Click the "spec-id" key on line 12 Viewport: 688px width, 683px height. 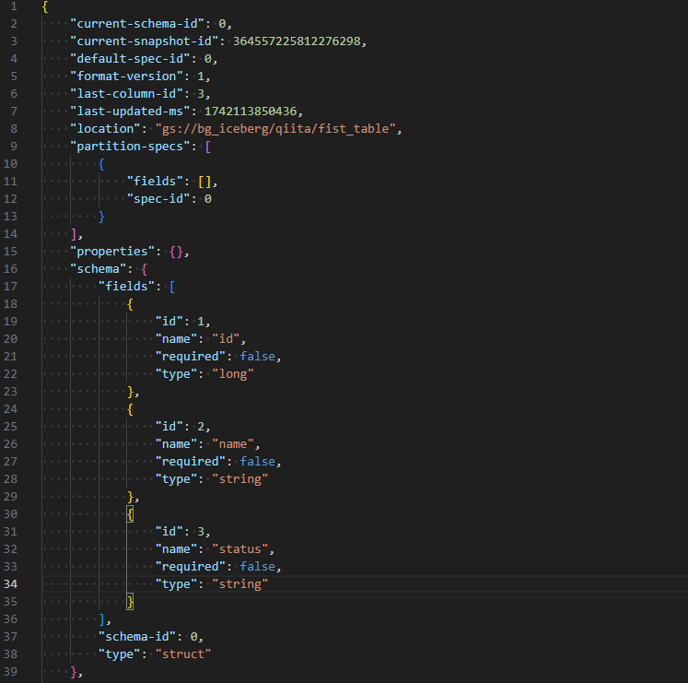(158, 199)
